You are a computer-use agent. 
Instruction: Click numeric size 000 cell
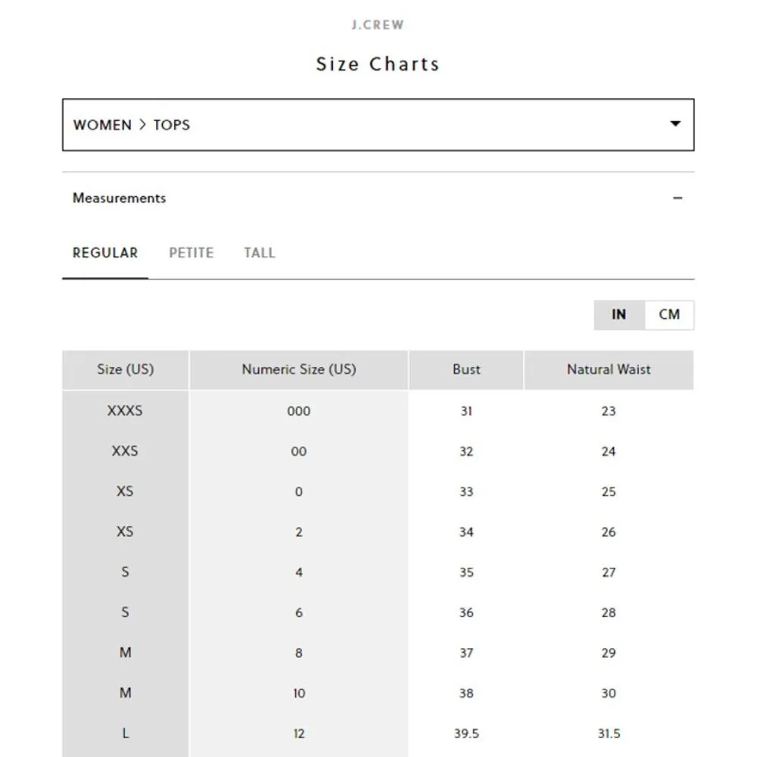click(298, 411)
